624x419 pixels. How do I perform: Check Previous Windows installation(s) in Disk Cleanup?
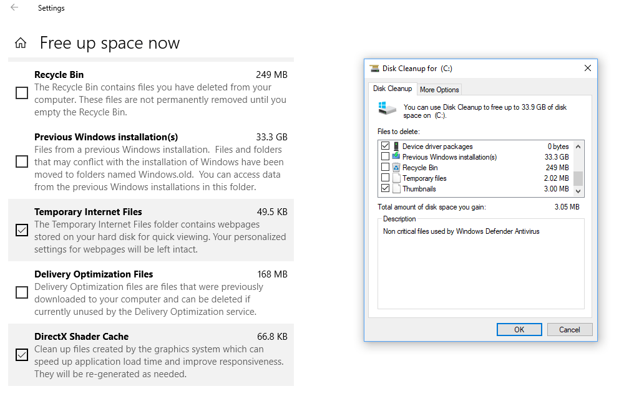tap(385, 157)
